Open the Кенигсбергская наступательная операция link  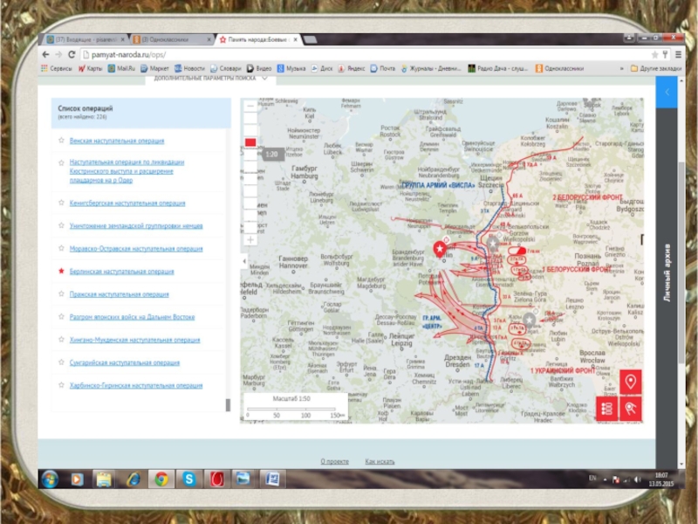[x=127, y=203]
